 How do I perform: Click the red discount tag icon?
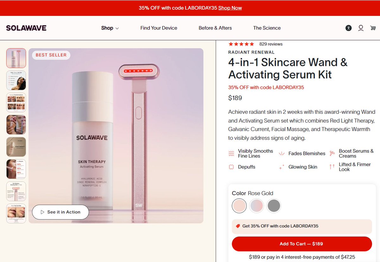(x=238, y=226)
